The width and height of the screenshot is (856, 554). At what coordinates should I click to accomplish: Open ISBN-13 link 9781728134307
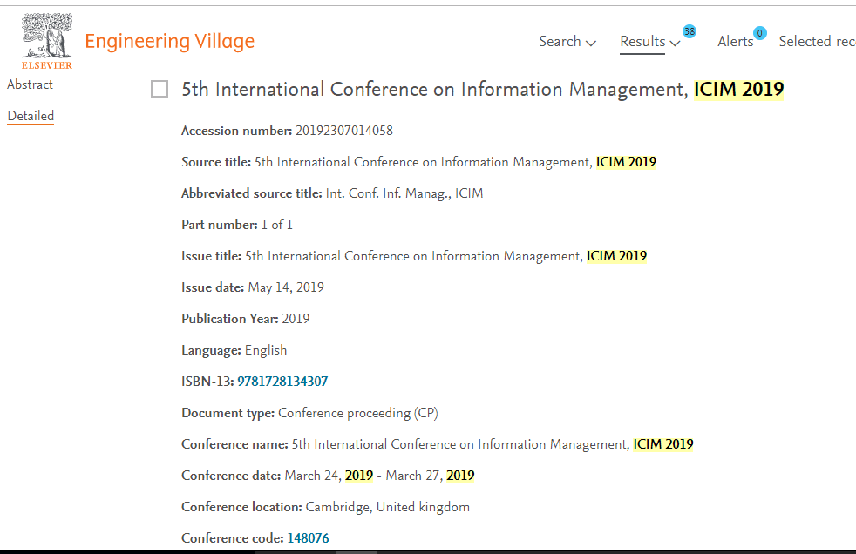click(282, 382)
